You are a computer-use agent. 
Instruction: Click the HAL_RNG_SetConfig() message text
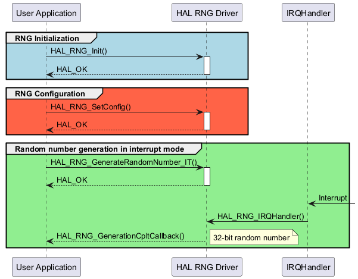(91, 106)
